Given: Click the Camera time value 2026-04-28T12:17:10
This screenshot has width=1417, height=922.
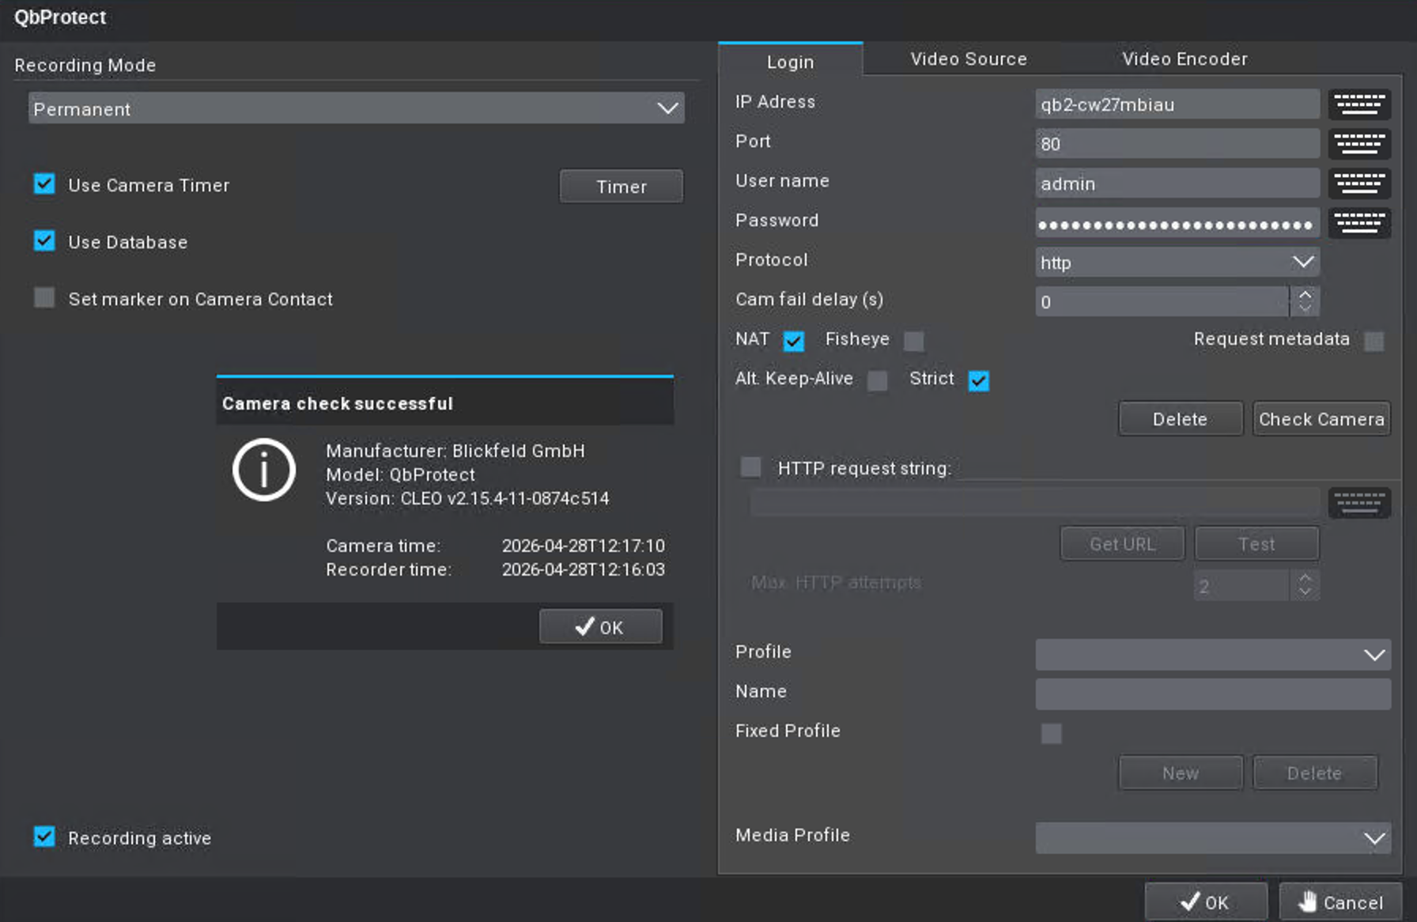Looking at the screenshot, I should point(584,546).
